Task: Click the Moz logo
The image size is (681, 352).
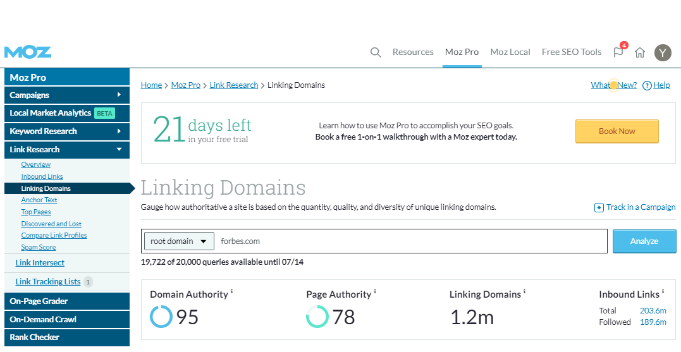Action: (x=28, y=52)
